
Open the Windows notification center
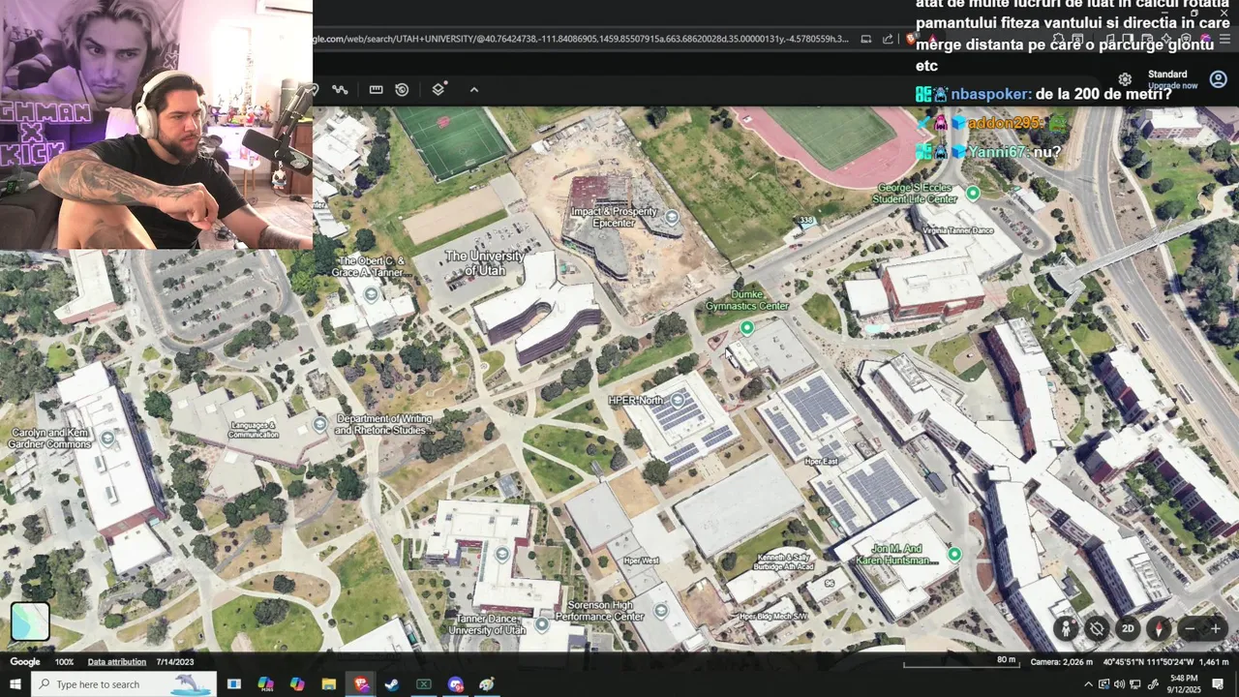point(1219,684)
